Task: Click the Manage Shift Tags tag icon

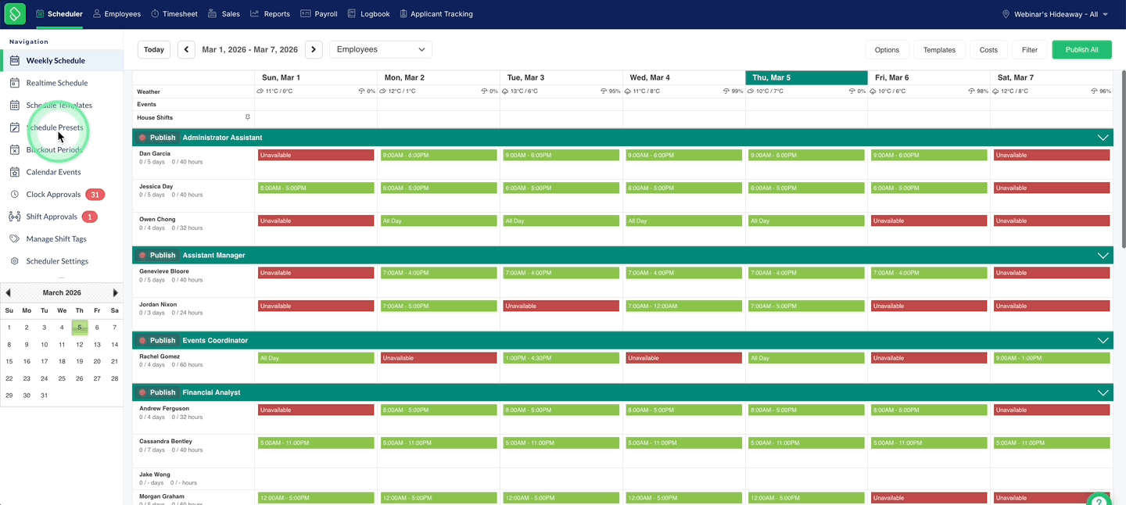Action: coord(15,238)
